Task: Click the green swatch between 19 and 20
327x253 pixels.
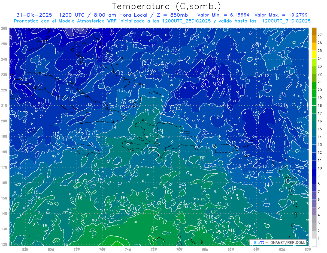Action: [x=314, y=94]
